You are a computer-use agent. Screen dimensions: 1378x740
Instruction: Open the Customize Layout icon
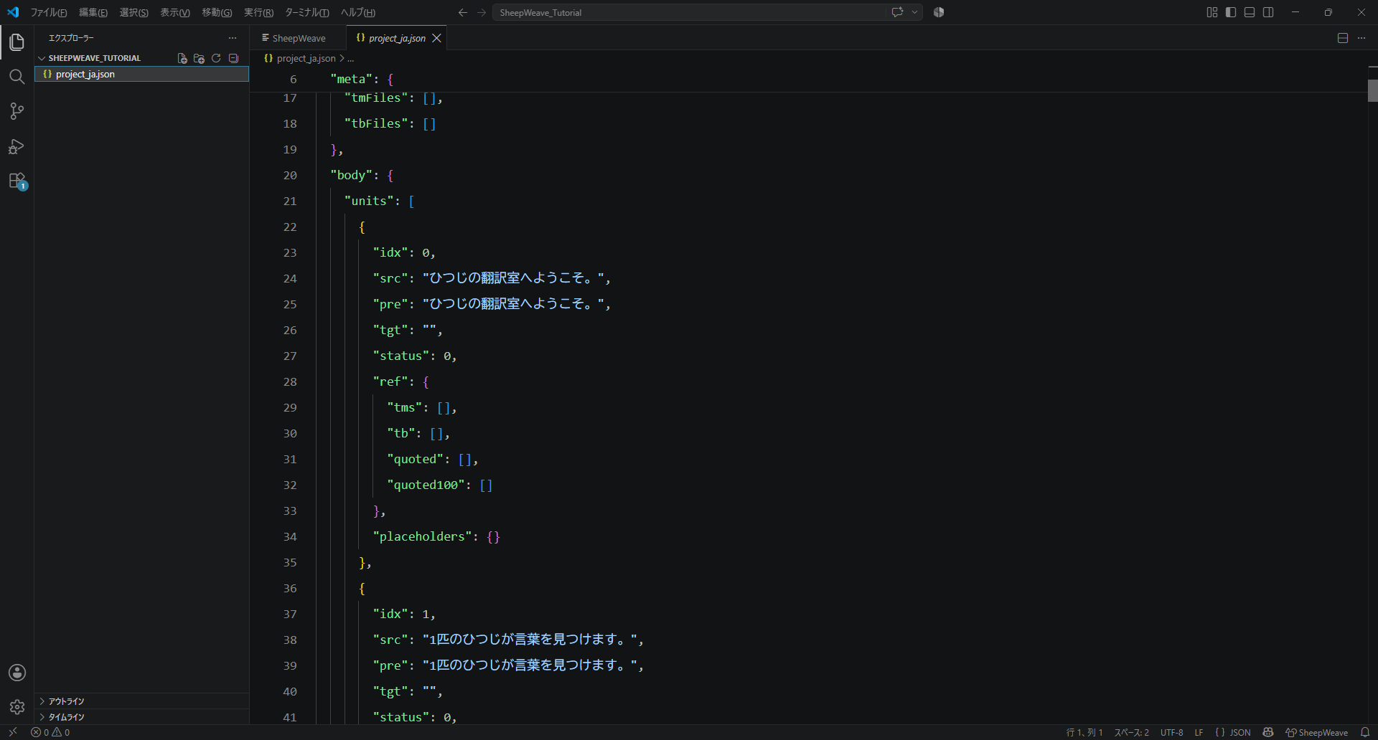[1212, 12]
